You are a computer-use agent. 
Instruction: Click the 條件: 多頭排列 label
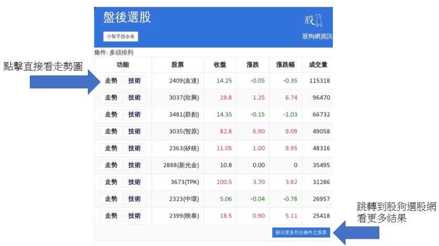(114, 52)
